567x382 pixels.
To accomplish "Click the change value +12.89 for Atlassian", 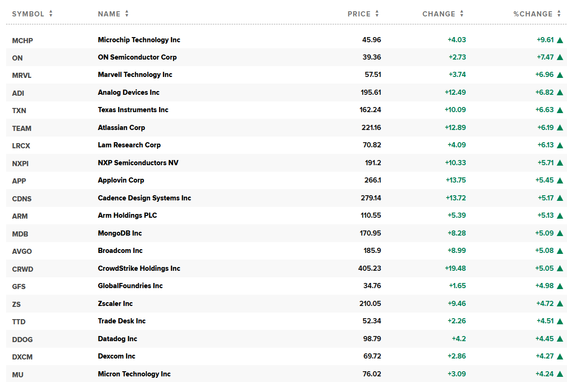I will (455, 128).
